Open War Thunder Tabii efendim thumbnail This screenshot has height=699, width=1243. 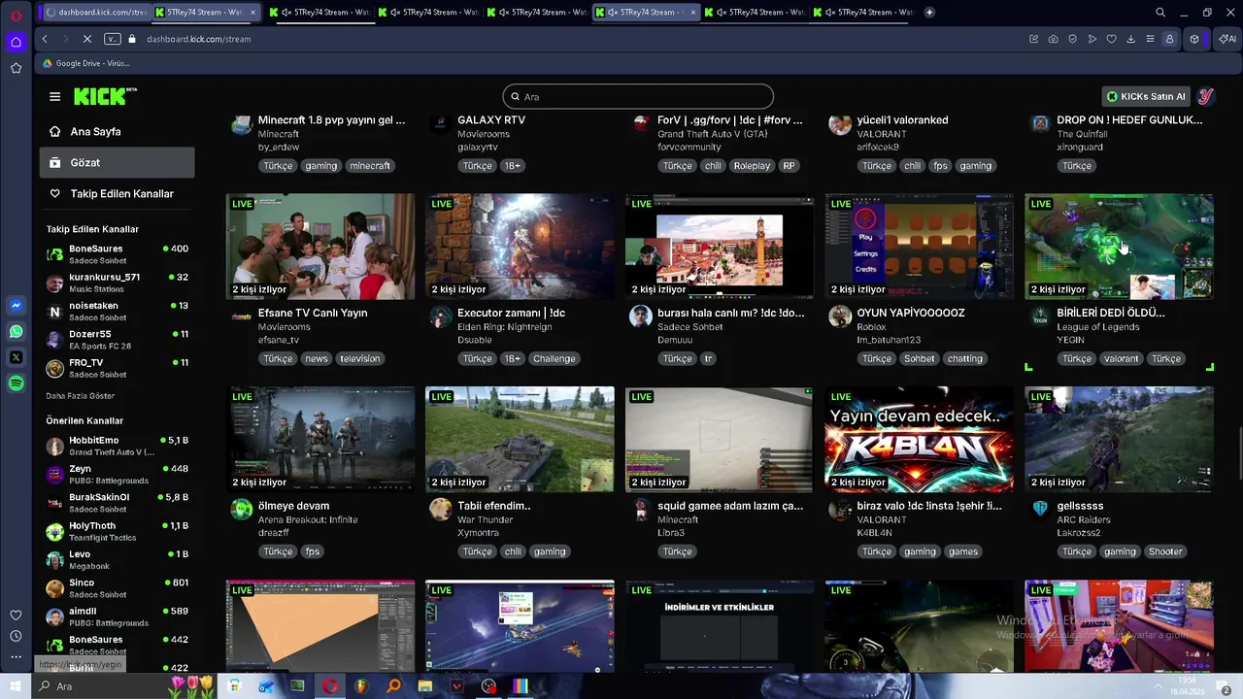pyautogui.click(x=520, y=440)
